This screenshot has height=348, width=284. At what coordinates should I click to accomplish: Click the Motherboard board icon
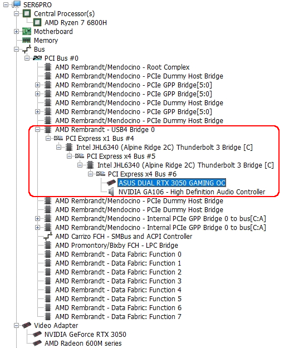coord(27,31)
